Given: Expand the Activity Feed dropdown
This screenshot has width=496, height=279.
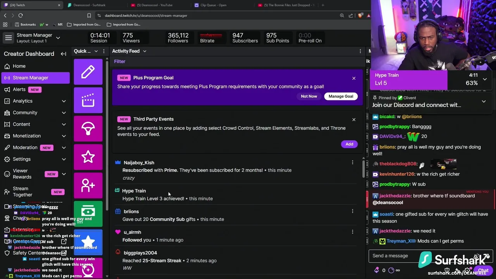Looking at the screenshot, I should [145, 51].
